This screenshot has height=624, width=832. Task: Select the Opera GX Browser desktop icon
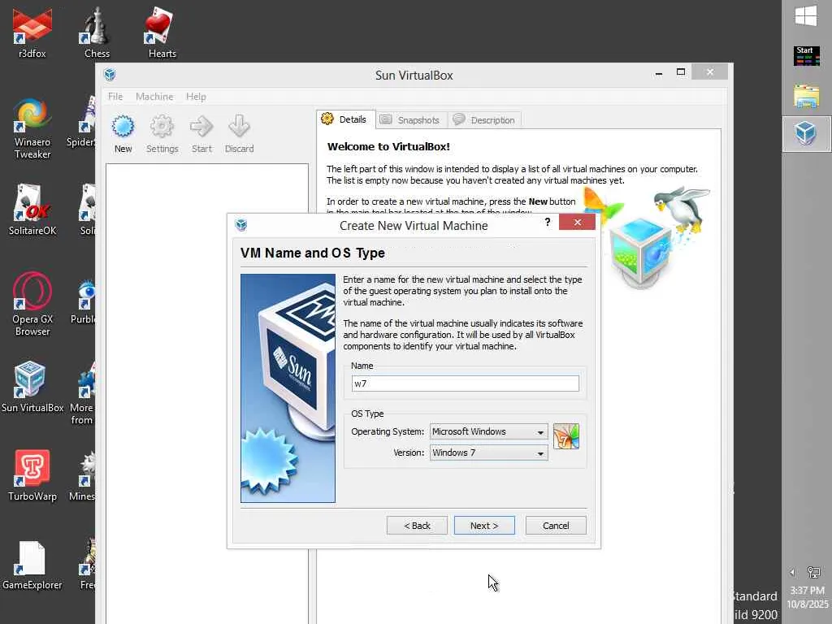pos(32,304)
